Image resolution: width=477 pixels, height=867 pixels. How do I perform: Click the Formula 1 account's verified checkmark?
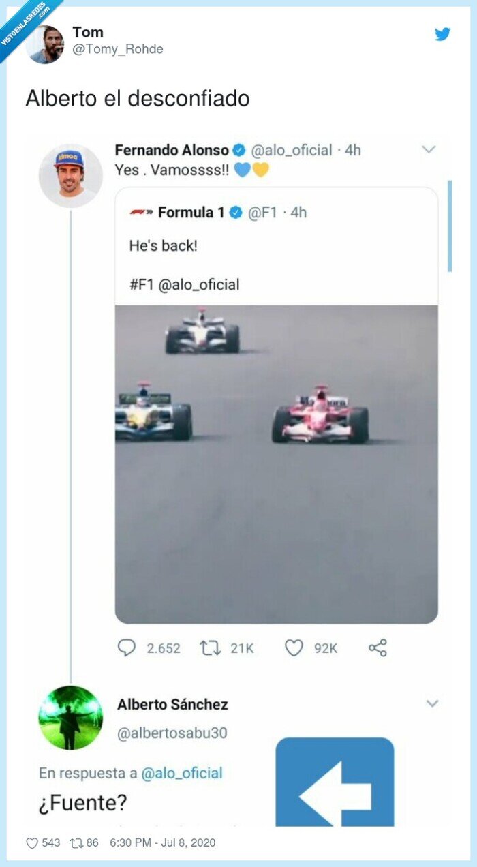click(234, 212)
